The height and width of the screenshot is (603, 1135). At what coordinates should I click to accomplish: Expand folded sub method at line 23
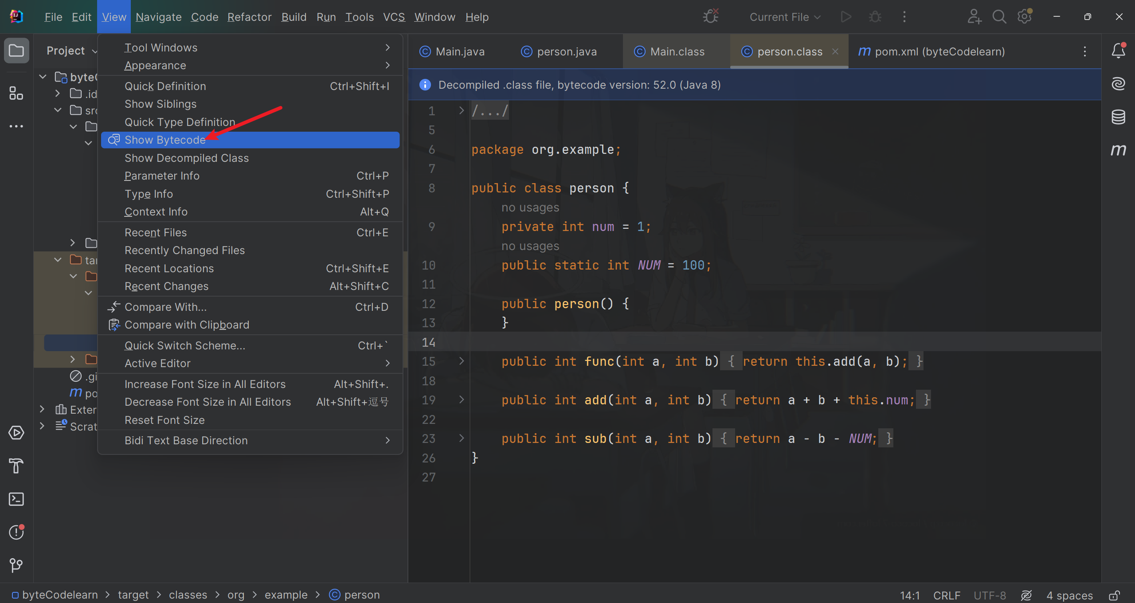462,438
